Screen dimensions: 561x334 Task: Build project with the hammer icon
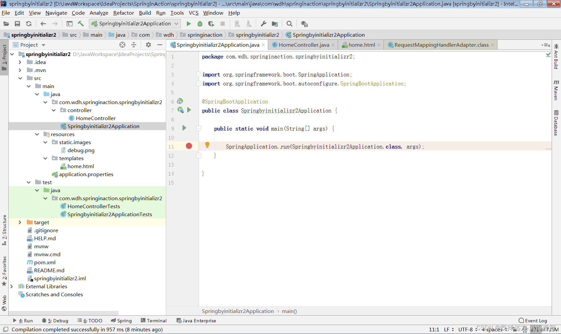81,24
